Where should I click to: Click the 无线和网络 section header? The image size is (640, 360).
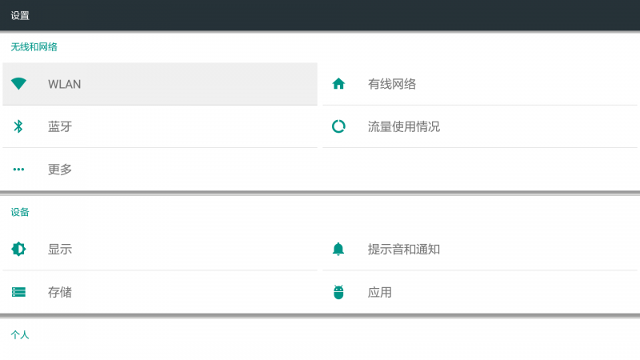click(34, 47)
